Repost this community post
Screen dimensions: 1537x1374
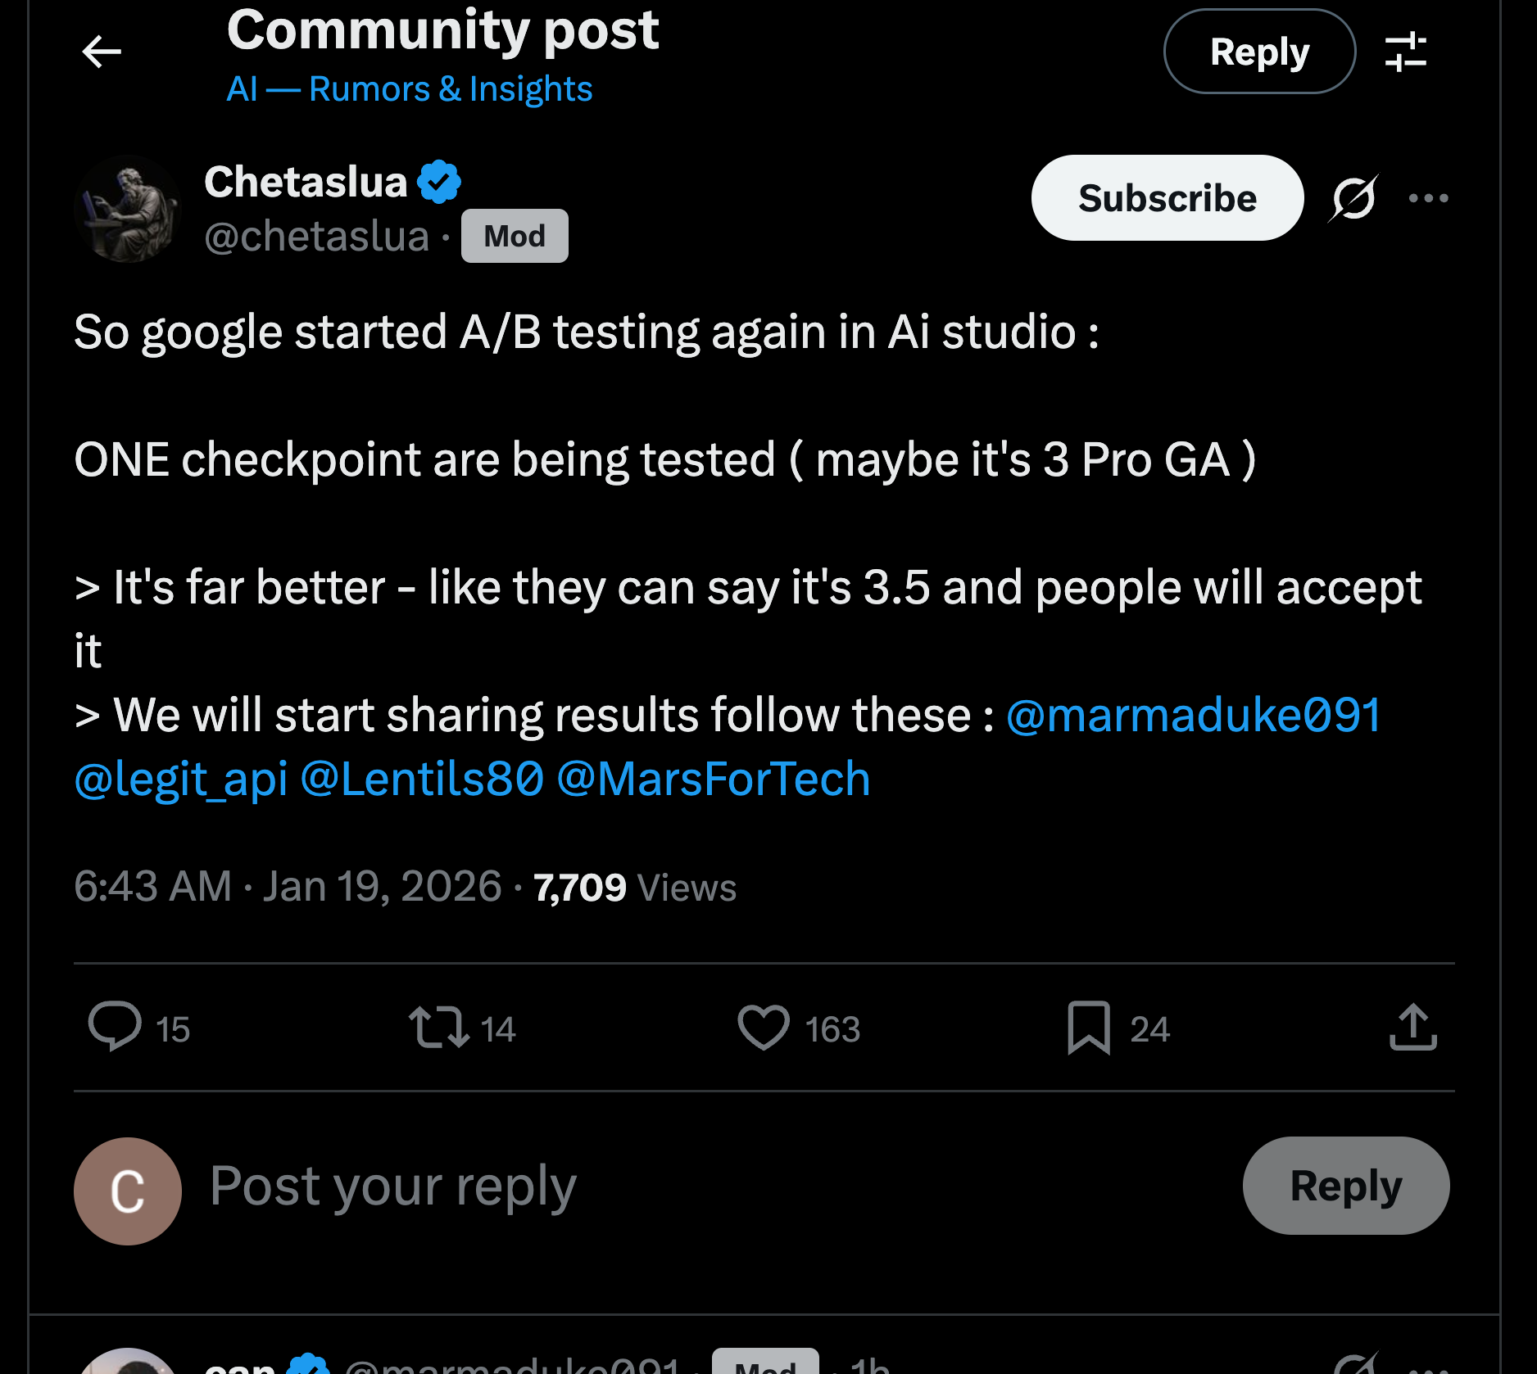tap(439, 1027)
